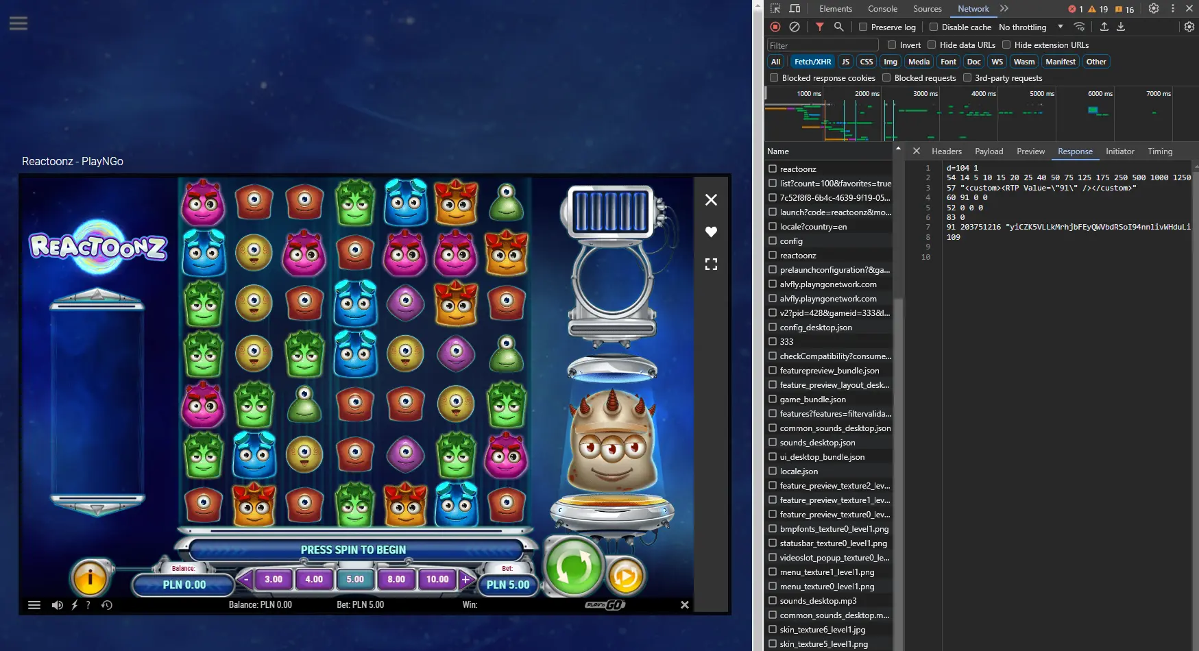Toggle the network filter funnel icon
Image resolution: width=1199 pixels, height=651 pixels.
point(819,27)
